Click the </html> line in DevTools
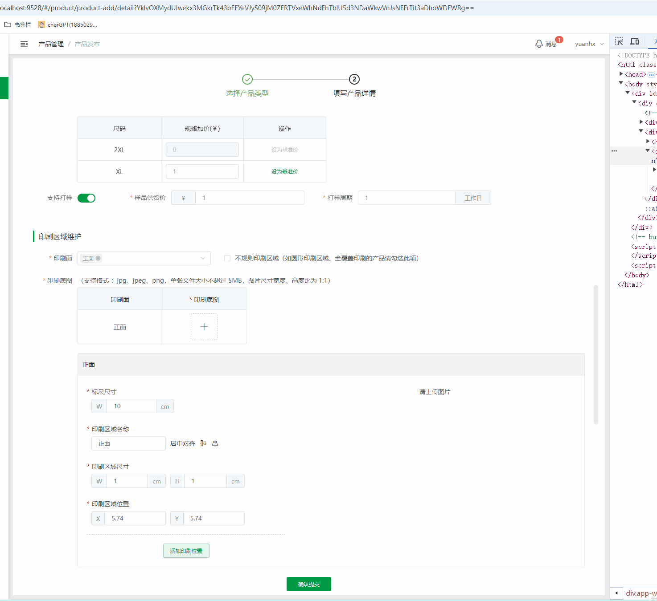657x601 pixels. (630, 284)
